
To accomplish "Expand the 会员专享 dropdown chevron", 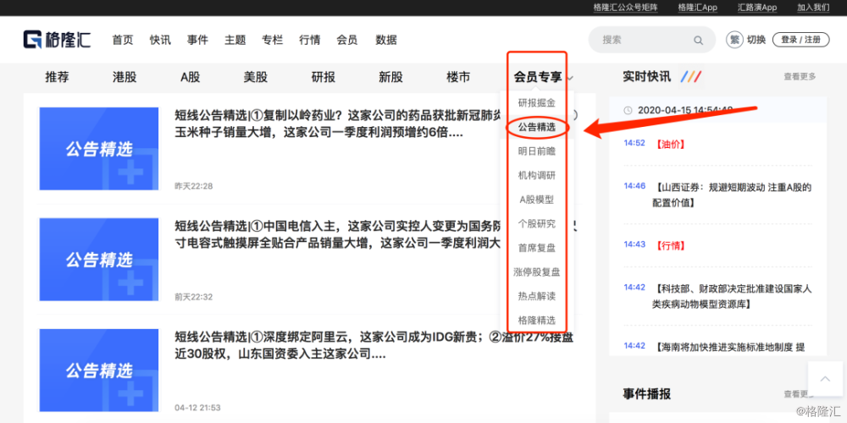I will 570,78.
